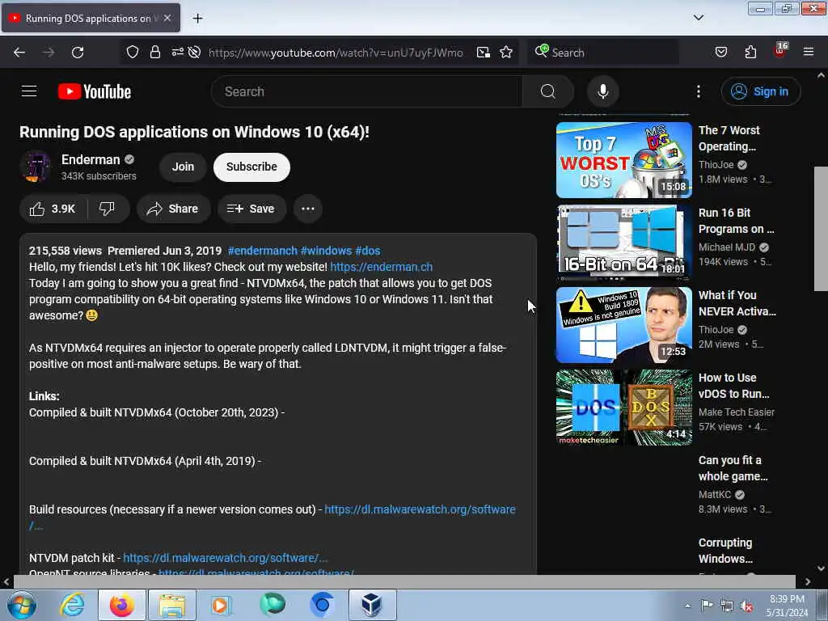Open DOS DOSBox vDOS video thumbnail
The width and height of the screenshot is (828, 621).
click(623, 408)
